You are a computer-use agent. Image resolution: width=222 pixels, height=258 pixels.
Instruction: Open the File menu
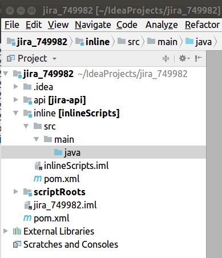click(12, 25)
